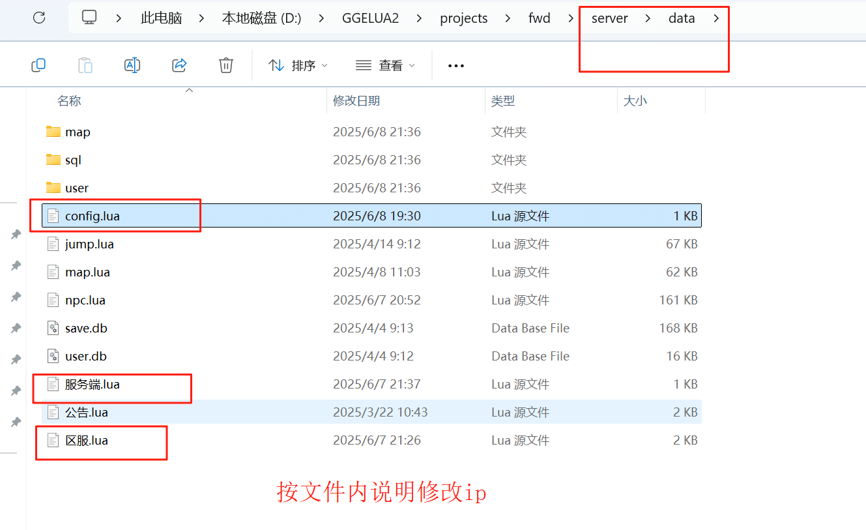Image resolution: width=866 pixels, height=530 pixels.
Task: Select the config.lua file
Action: coord(92,216)
